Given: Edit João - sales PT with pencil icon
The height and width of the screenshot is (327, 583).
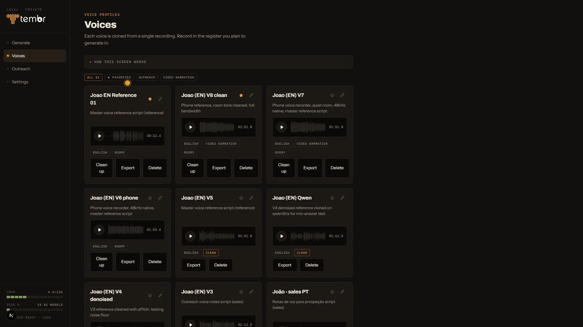Looking at the screenshot, I should pyautogui.click(x=342, y=292).
